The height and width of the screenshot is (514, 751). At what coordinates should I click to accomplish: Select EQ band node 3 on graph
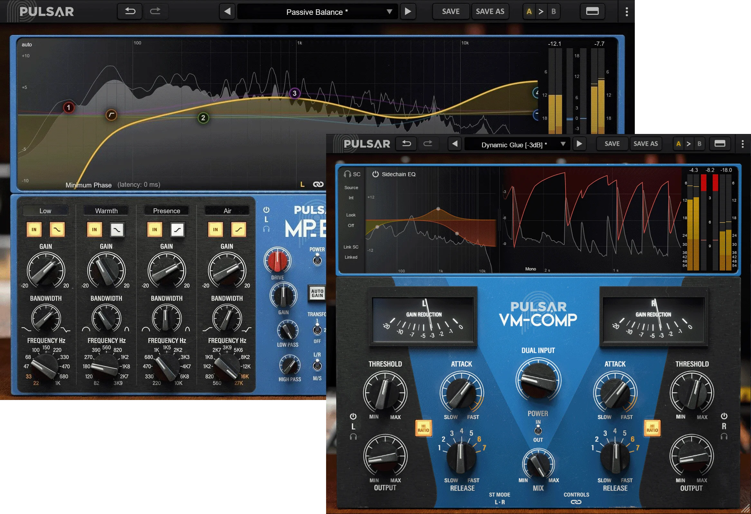point(295,93)
